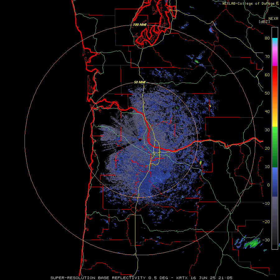This screenshot has height=280, width=280.
Task: Click the 10 value on dBZ scale
Action: [267, 167]
